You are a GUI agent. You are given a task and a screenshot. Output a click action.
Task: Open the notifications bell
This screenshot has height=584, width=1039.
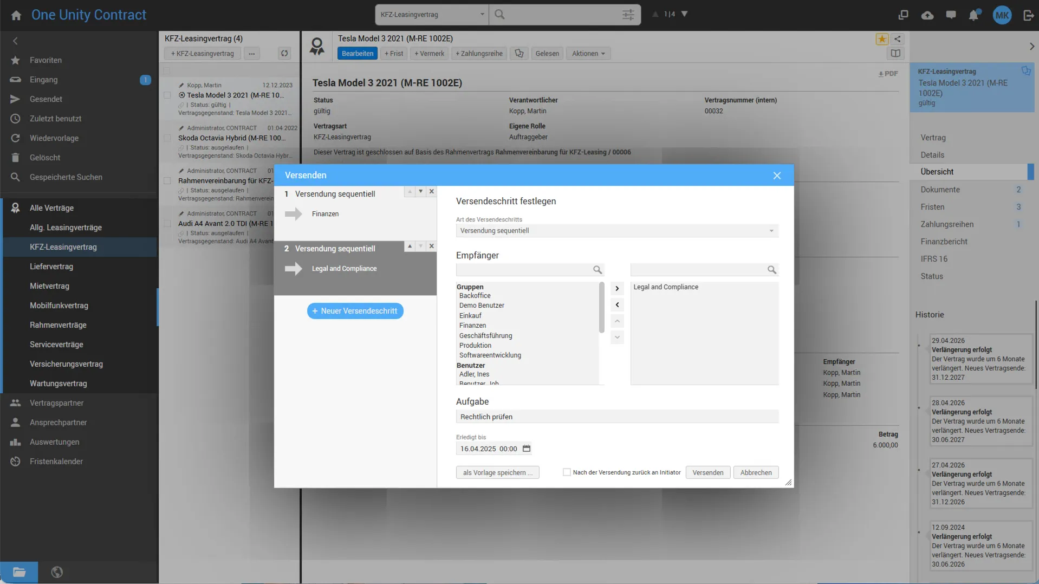974,15
